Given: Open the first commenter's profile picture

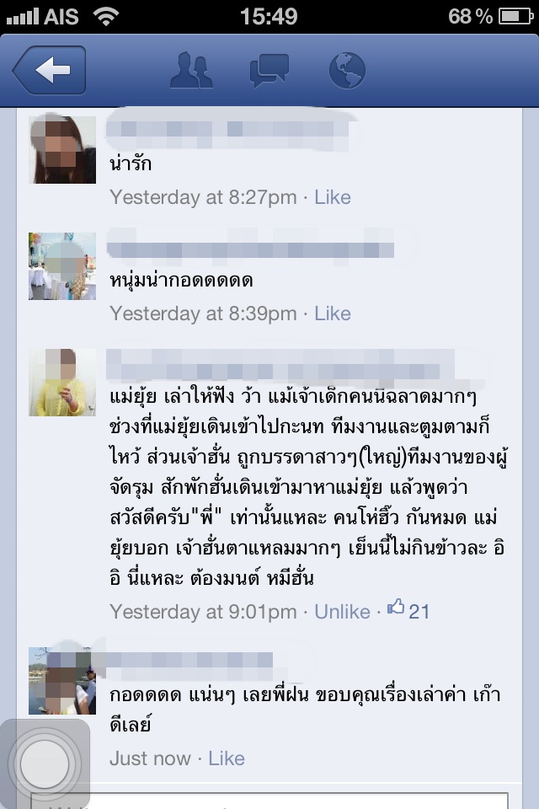Looking at the screenshot, I should coord(62,150).
